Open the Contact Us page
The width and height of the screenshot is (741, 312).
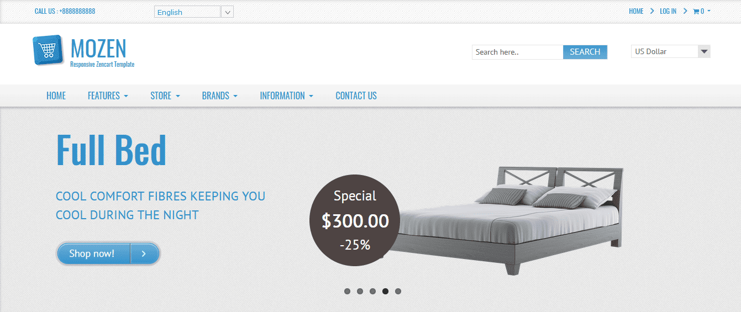[x=356, y=96]
